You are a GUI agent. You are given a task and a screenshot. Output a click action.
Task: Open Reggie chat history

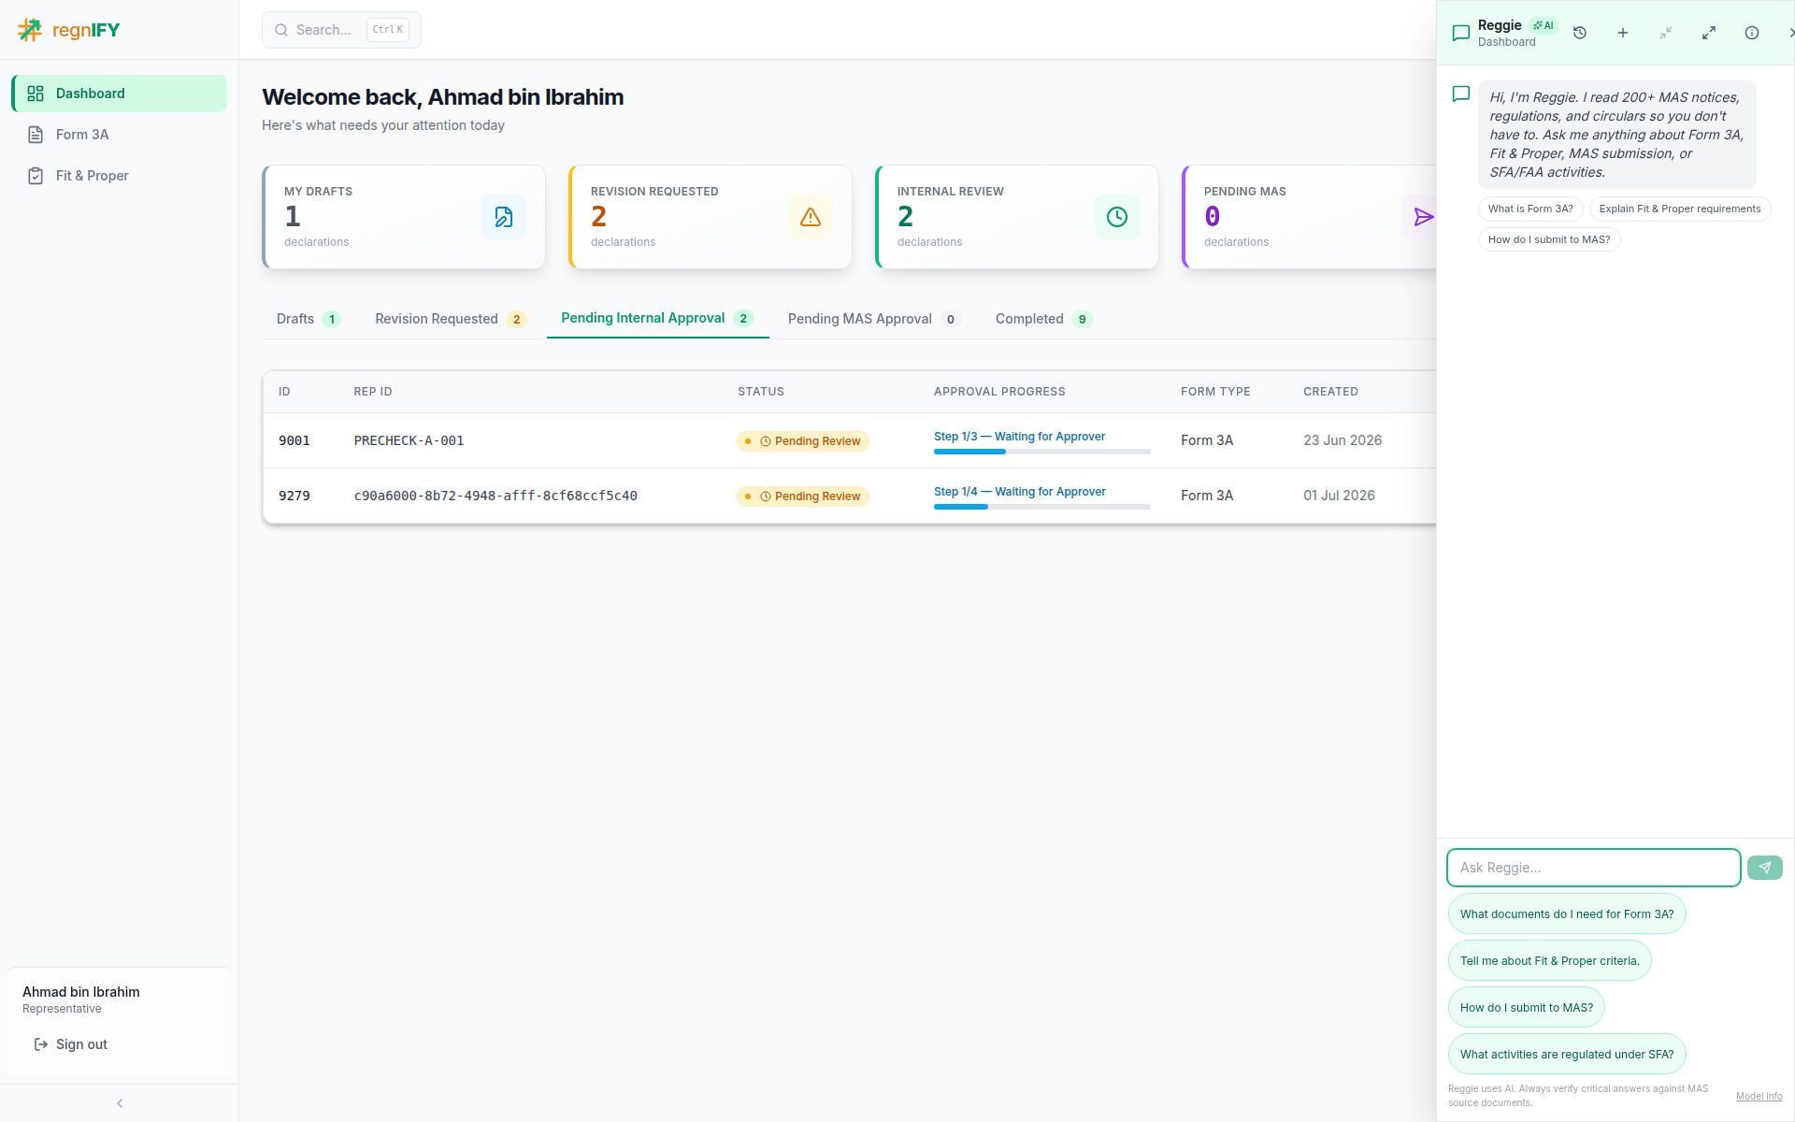pyautogui.click(x=1580, y=33)
